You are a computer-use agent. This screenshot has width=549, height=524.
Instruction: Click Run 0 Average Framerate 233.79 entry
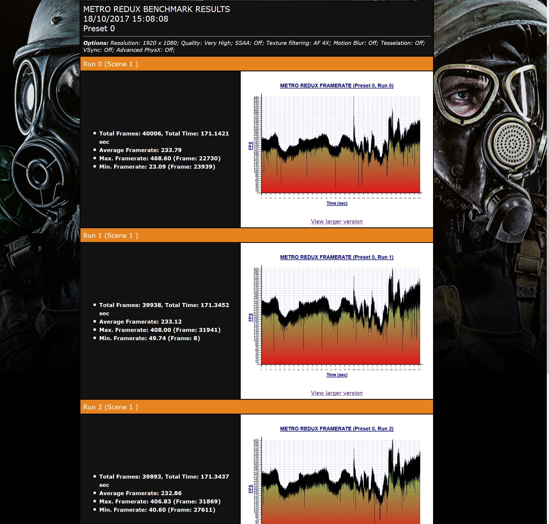(x=140, y=150)
